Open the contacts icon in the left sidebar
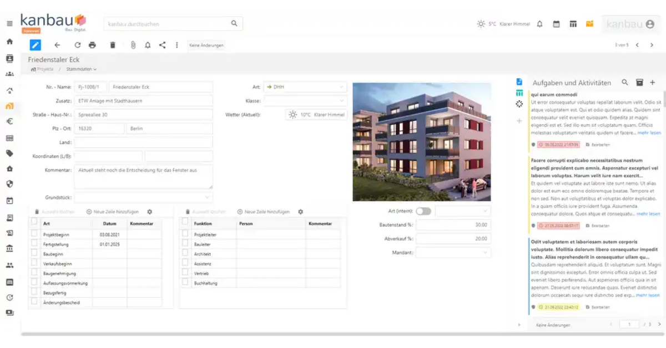 (x=9, y=58)
